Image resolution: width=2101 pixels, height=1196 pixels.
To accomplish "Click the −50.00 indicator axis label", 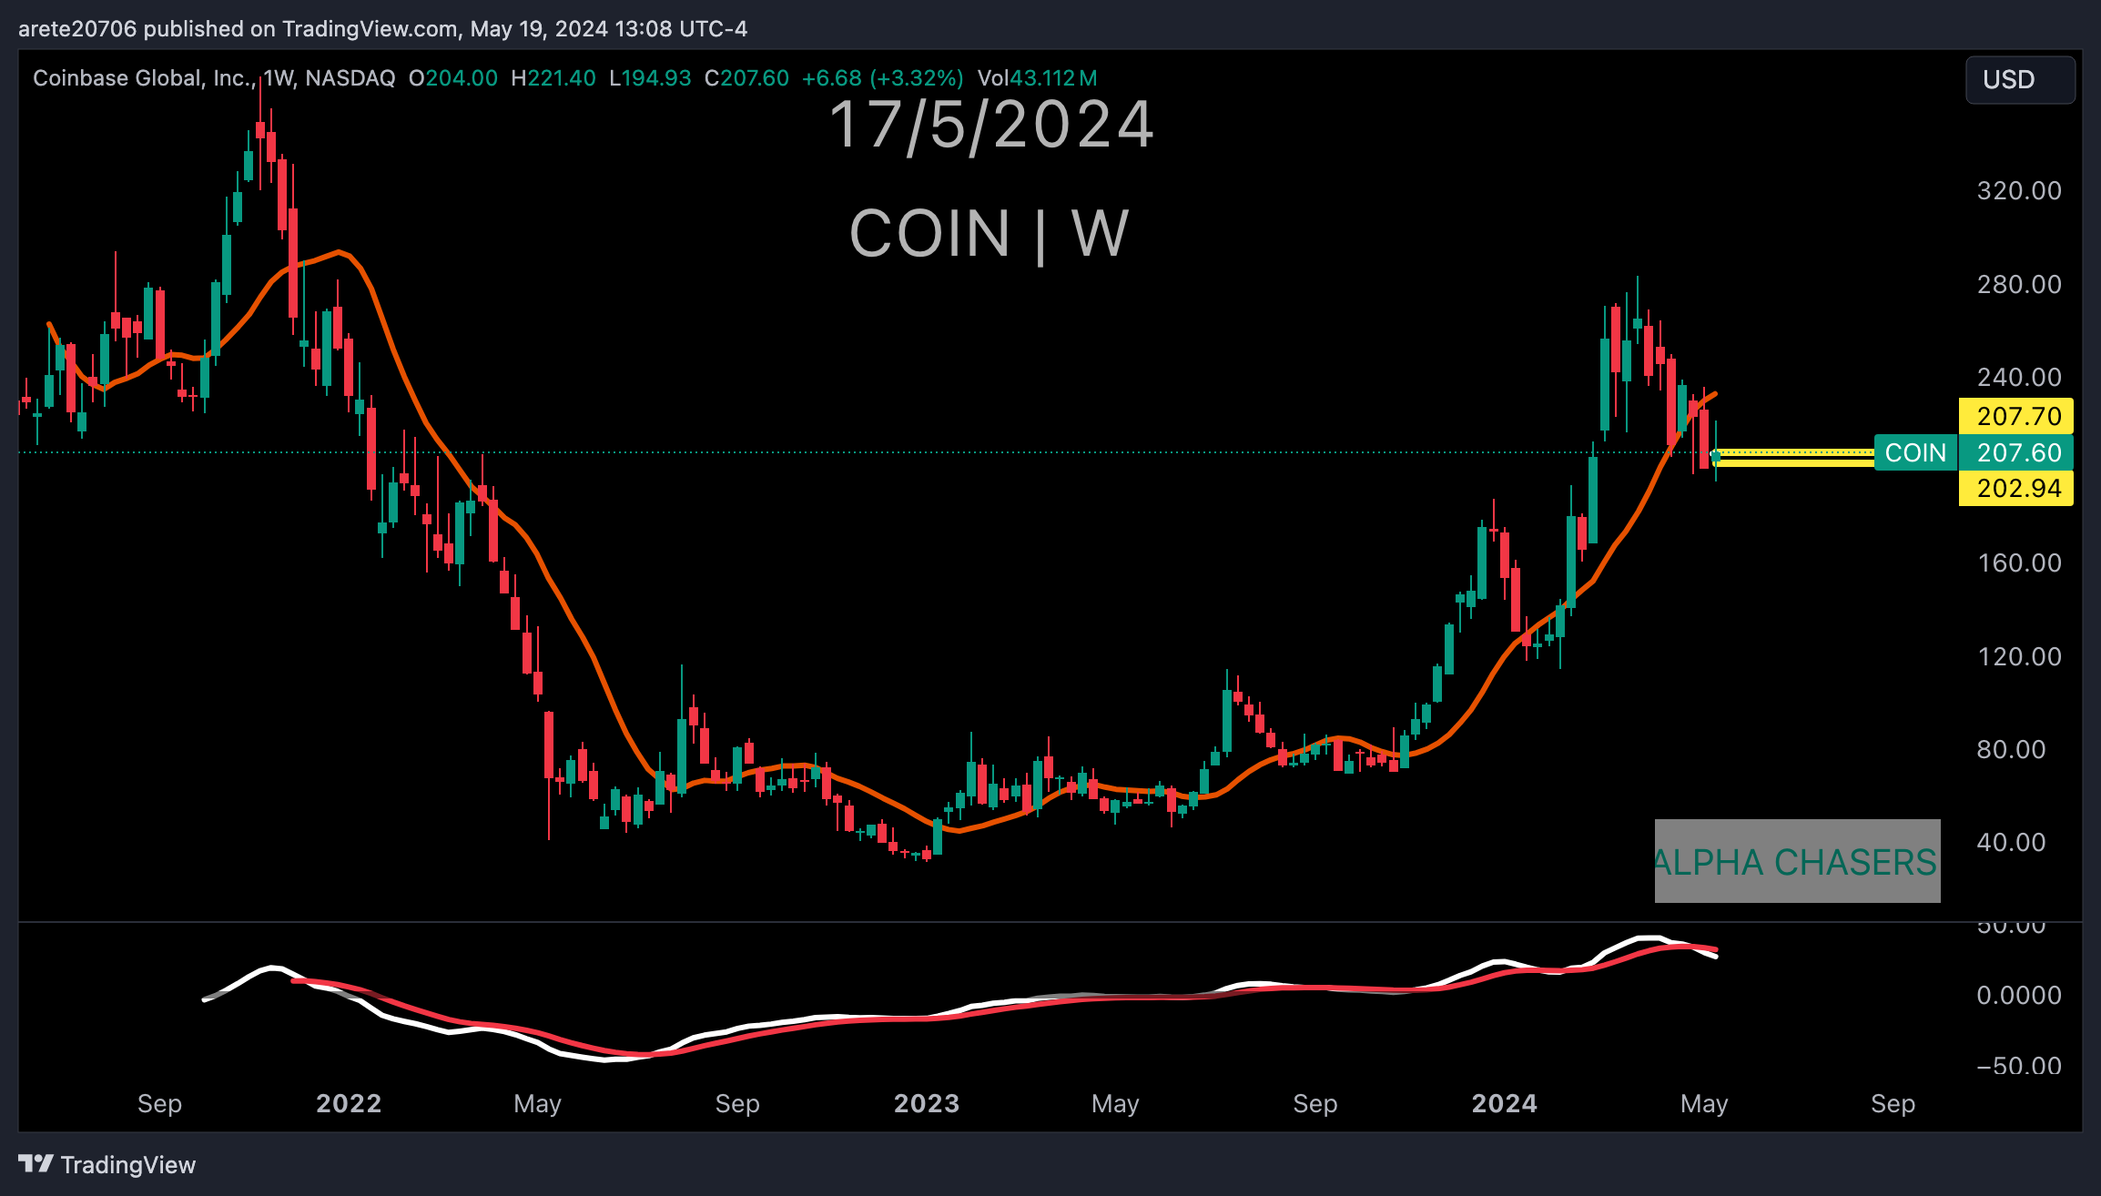I will point(2019,1067).
